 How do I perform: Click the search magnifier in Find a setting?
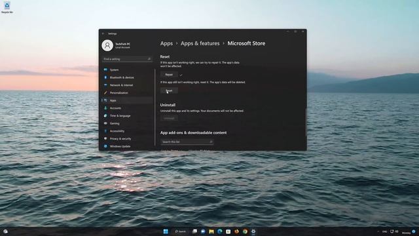point(149,59)
